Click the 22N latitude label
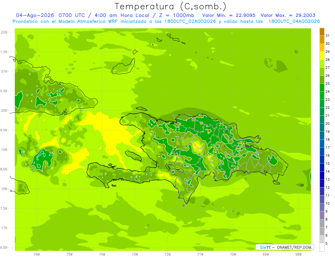Viewport: 335px width, 258px height. (x=4, y=32)
